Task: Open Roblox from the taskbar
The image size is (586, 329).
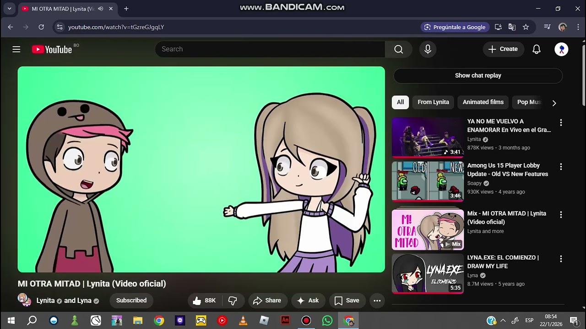Action: point(264,320)
